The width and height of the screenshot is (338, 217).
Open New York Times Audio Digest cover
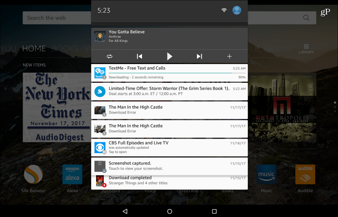(x=57, y=107)
